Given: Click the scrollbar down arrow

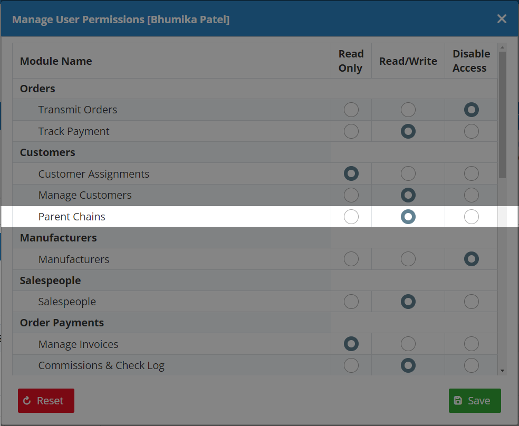Looking at the screenshot, I should point(502,371).
